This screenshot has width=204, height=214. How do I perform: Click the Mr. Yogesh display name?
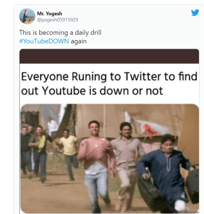49,14
